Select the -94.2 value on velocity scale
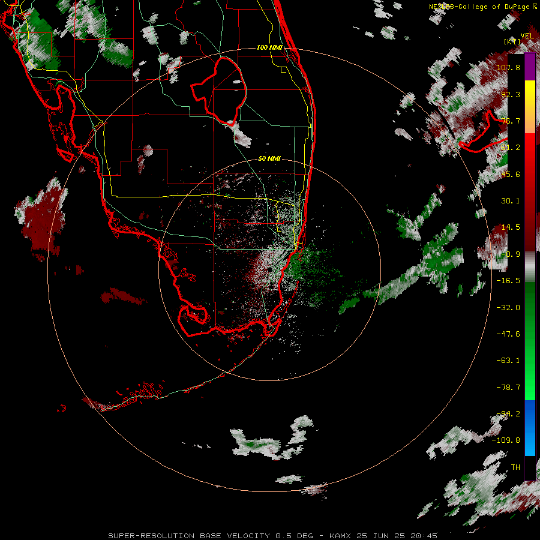The image size is (540, 540). pyautogui.click(x=508, y=413)
